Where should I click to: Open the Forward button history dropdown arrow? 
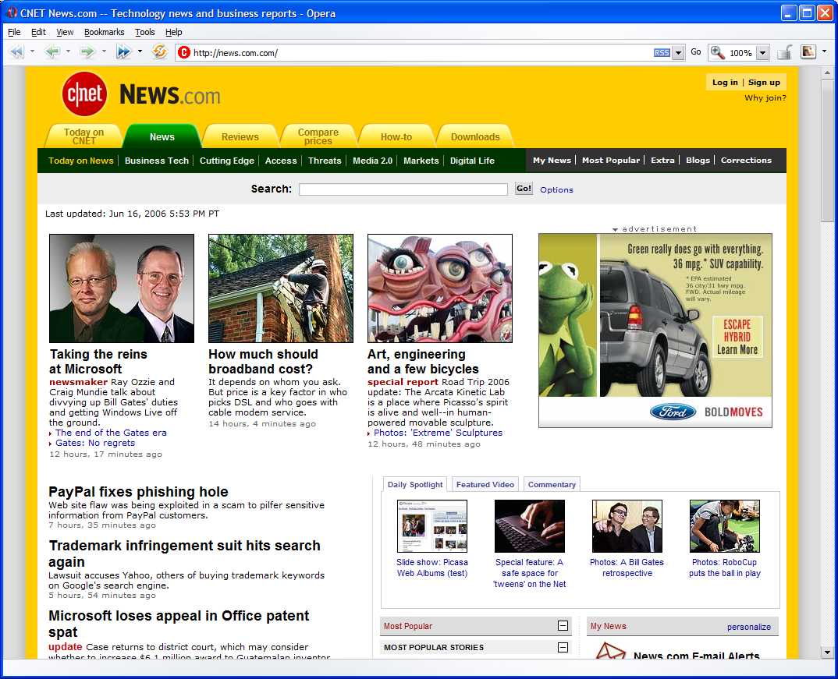tap(104, 51)
